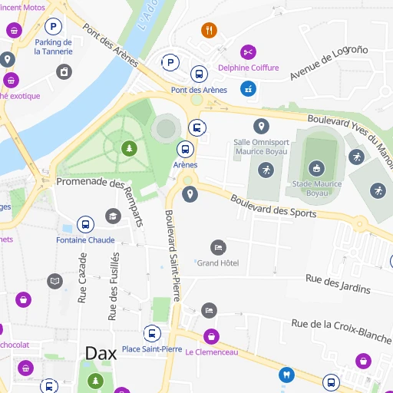The image size is (393, 393).
Task: Click the camera photo-spot icon
Action: pyautogui.click(x=64, y=71)
